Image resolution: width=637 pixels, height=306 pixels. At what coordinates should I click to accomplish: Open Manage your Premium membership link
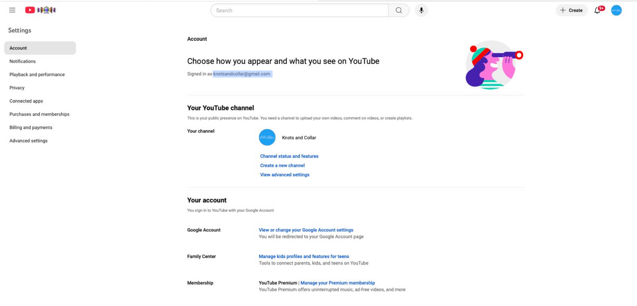(x=338, y=283)
